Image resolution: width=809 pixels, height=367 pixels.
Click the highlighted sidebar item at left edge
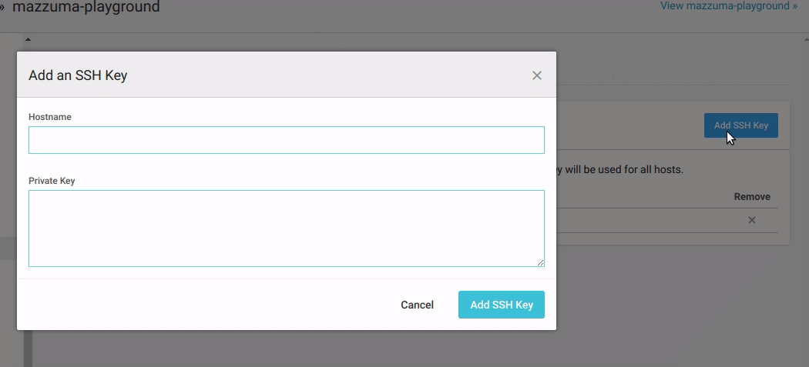coord(8,249)
